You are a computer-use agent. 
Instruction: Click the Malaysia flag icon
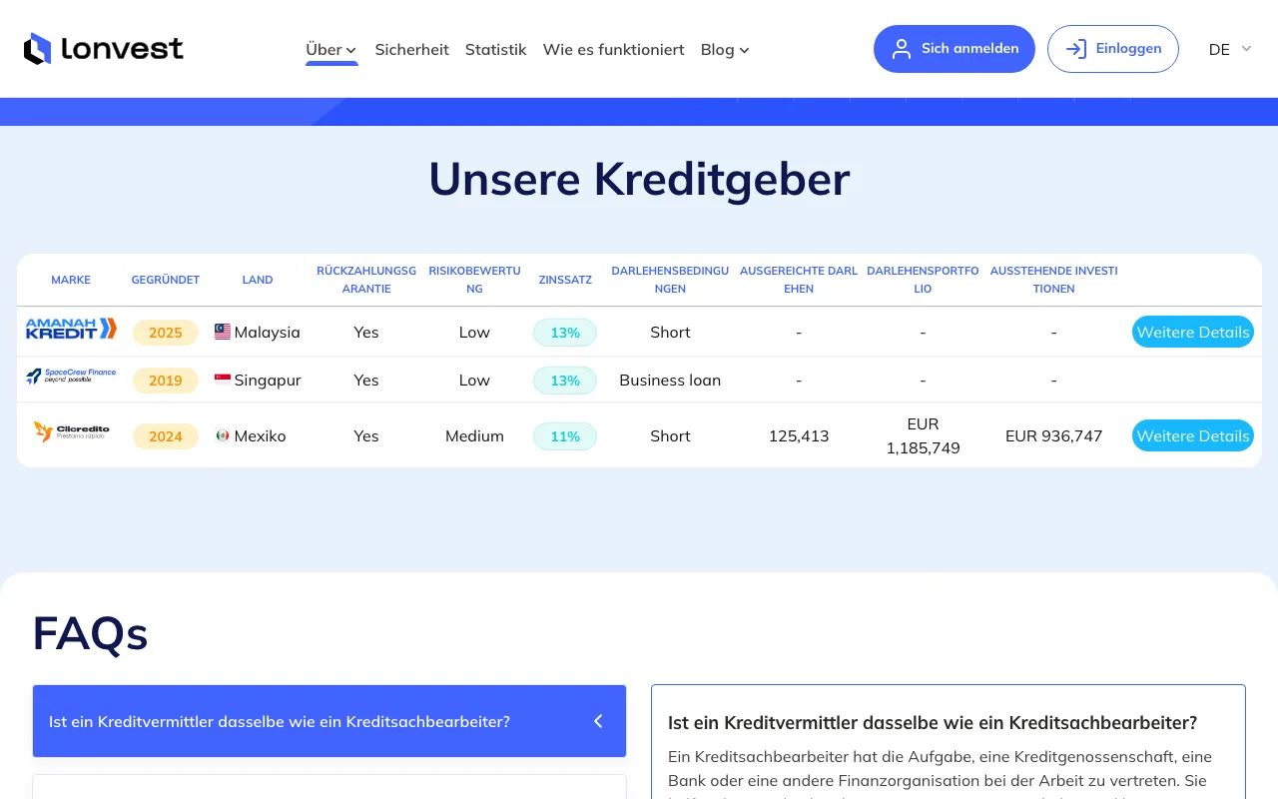(x=223, y=332)
